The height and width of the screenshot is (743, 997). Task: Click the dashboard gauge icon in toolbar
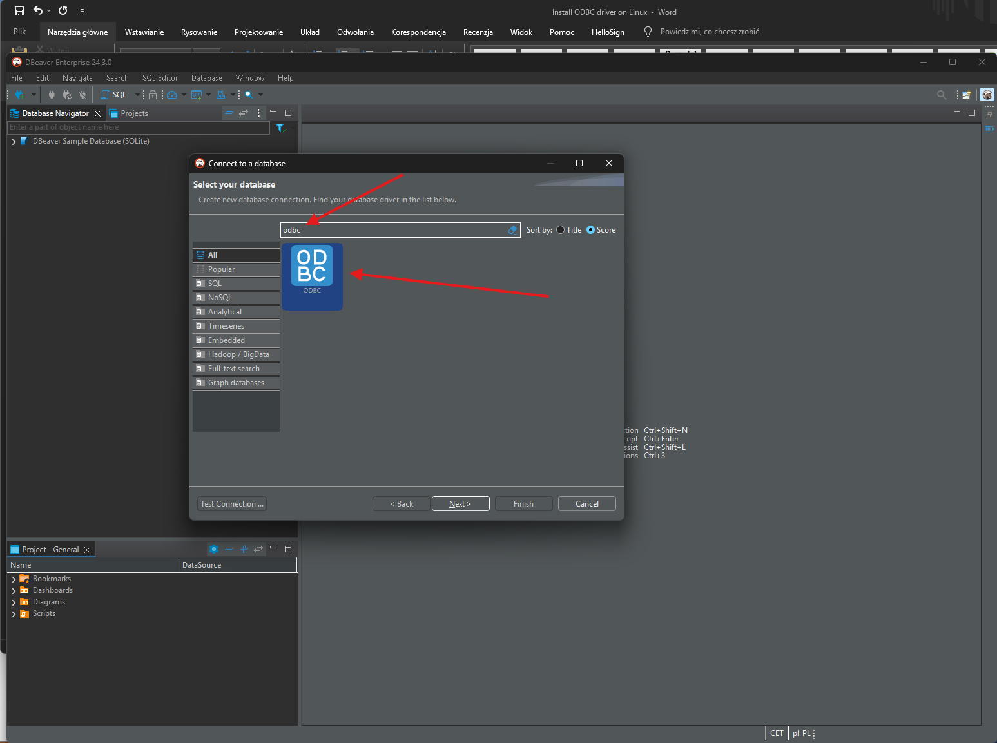pyautogui.click(x=172, y=95)
